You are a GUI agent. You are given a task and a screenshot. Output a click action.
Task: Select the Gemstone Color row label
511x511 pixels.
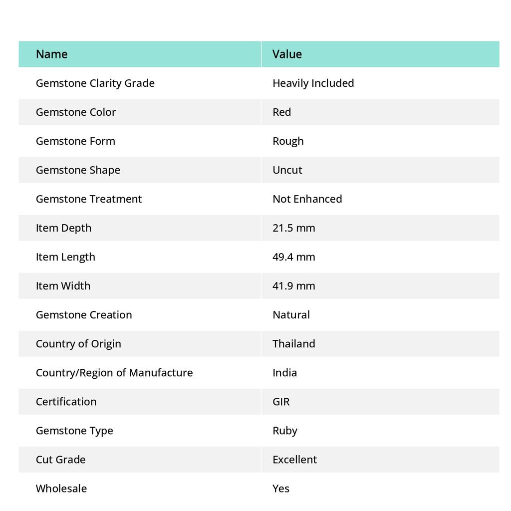coord(76,112)
